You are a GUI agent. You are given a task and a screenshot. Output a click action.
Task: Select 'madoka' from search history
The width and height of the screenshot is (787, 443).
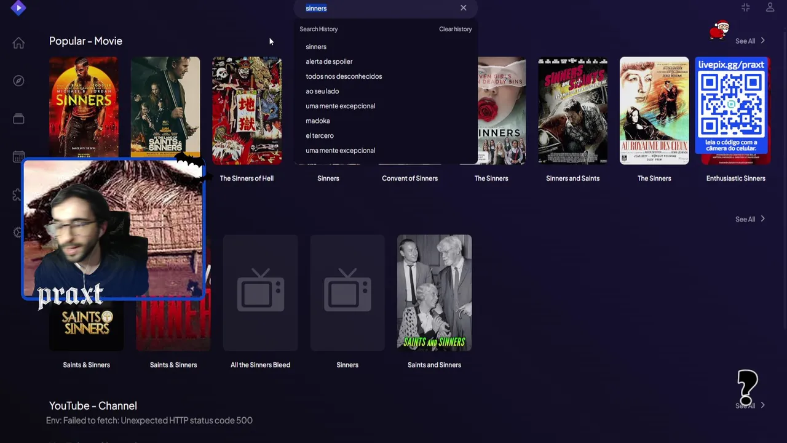pyautogui.click(x=318, y=121)
